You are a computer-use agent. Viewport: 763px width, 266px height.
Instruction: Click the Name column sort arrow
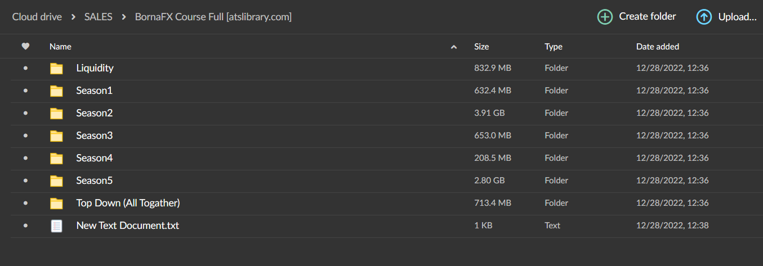(x=454, y=47)
